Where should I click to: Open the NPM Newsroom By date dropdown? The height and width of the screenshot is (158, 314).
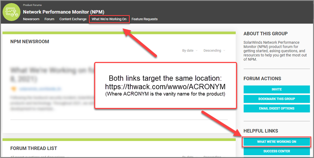[x=190, y=51]
